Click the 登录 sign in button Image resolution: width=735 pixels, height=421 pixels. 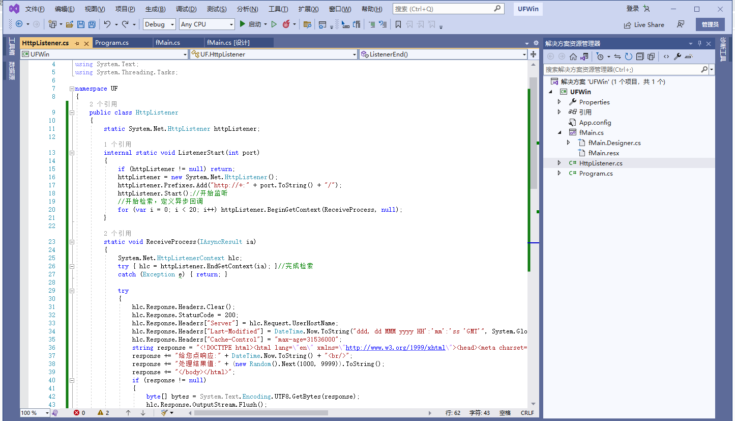click(638, 9)
